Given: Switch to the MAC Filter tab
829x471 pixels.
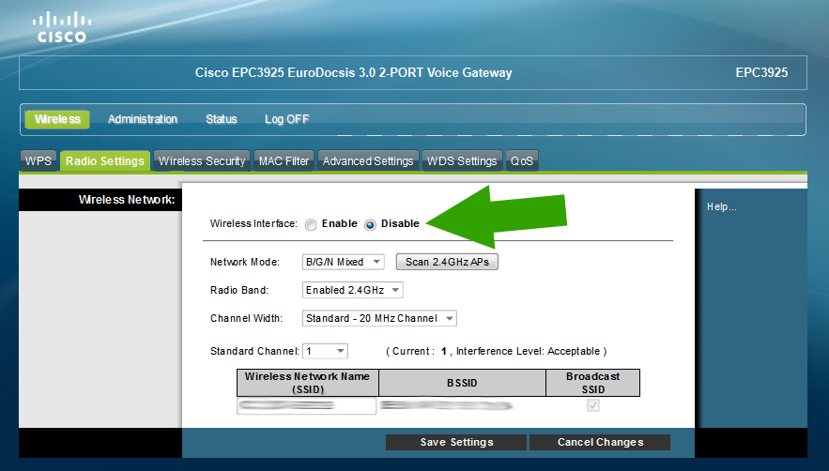Looking at the screenshot, I should [284, 160].
